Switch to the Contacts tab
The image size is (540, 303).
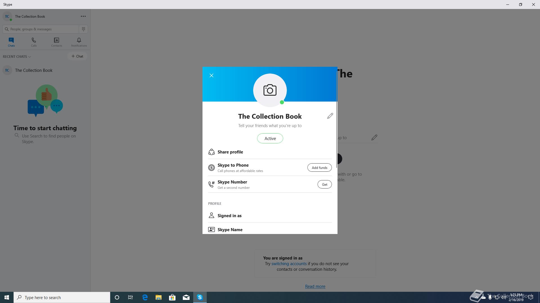tap(57, 42)
